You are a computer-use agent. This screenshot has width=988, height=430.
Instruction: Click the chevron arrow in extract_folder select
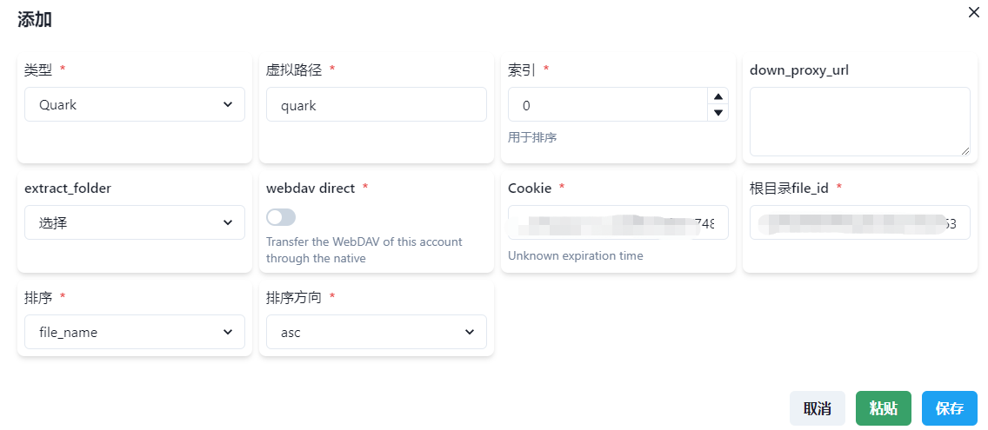click(228, 222)
